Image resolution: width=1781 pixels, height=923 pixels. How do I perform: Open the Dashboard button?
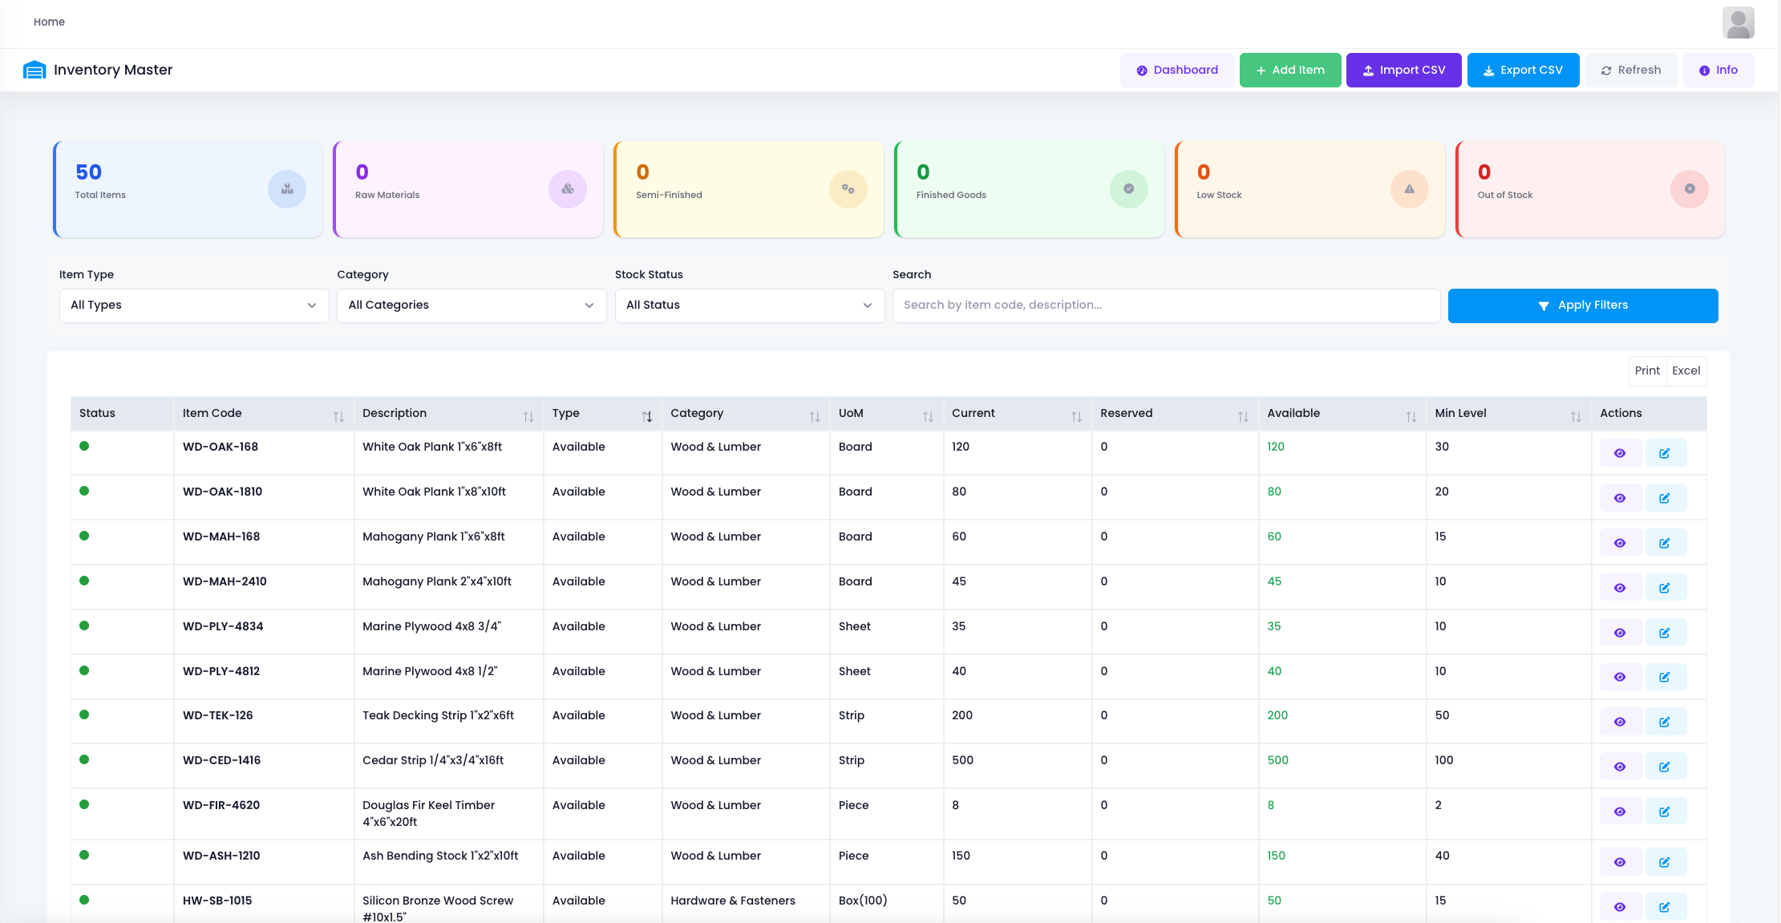(x=1176, y=71)
